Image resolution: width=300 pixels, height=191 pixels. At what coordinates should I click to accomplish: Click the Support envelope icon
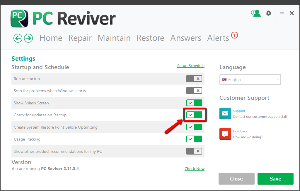pos(225,113)
